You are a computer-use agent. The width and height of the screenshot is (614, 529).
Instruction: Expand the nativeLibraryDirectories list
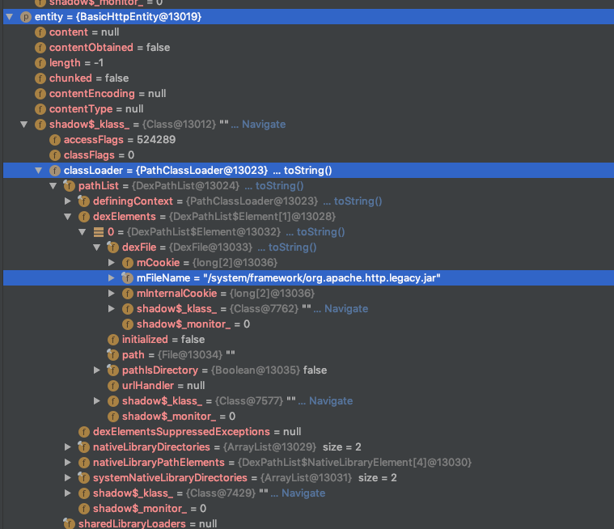pyautogui.click(x=68, y=447)
